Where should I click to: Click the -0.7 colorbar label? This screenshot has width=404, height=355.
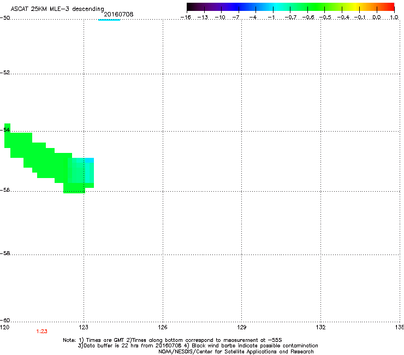290,17
